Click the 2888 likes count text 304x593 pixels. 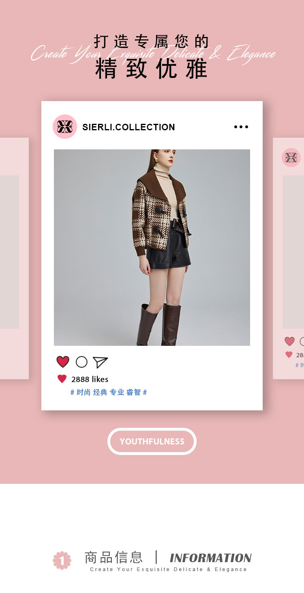click(x=90, y=379)
